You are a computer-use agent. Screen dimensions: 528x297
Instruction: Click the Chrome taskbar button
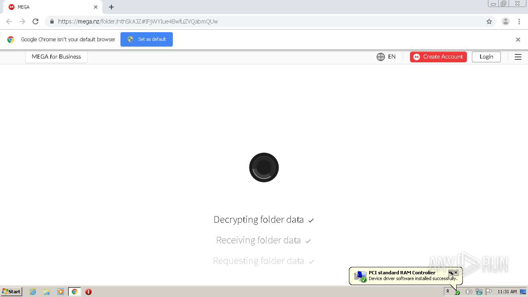tap(74, 292)
